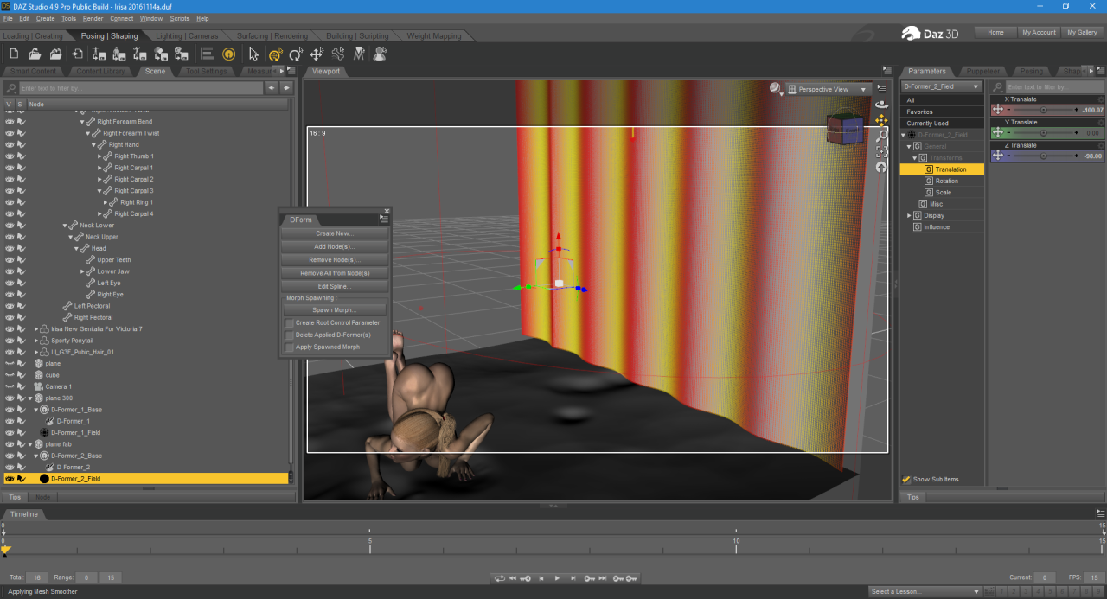
Task: Click the Create New... button in DForm
Action: (335, 233)
